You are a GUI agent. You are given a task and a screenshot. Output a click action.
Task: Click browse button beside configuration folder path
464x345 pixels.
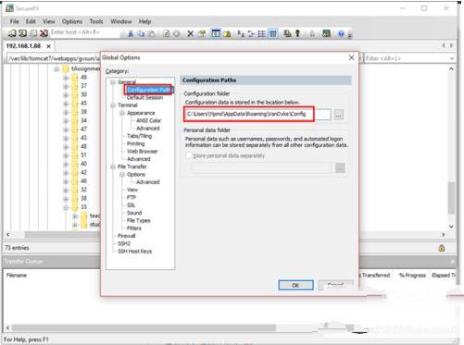point(339,115)
